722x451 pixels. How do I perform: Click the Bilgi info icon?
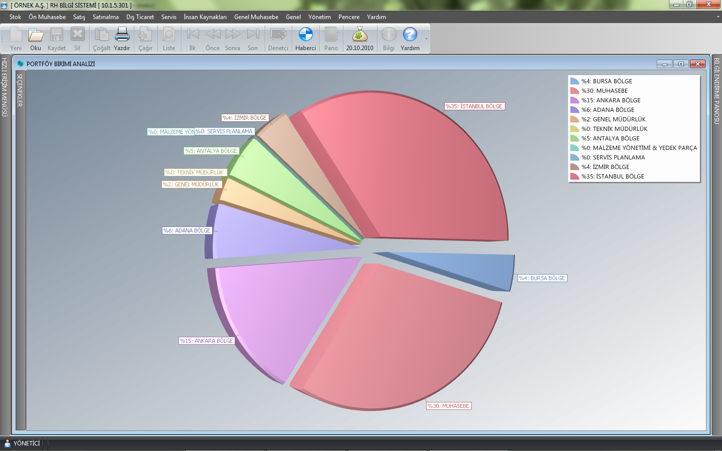pos(389,35)
